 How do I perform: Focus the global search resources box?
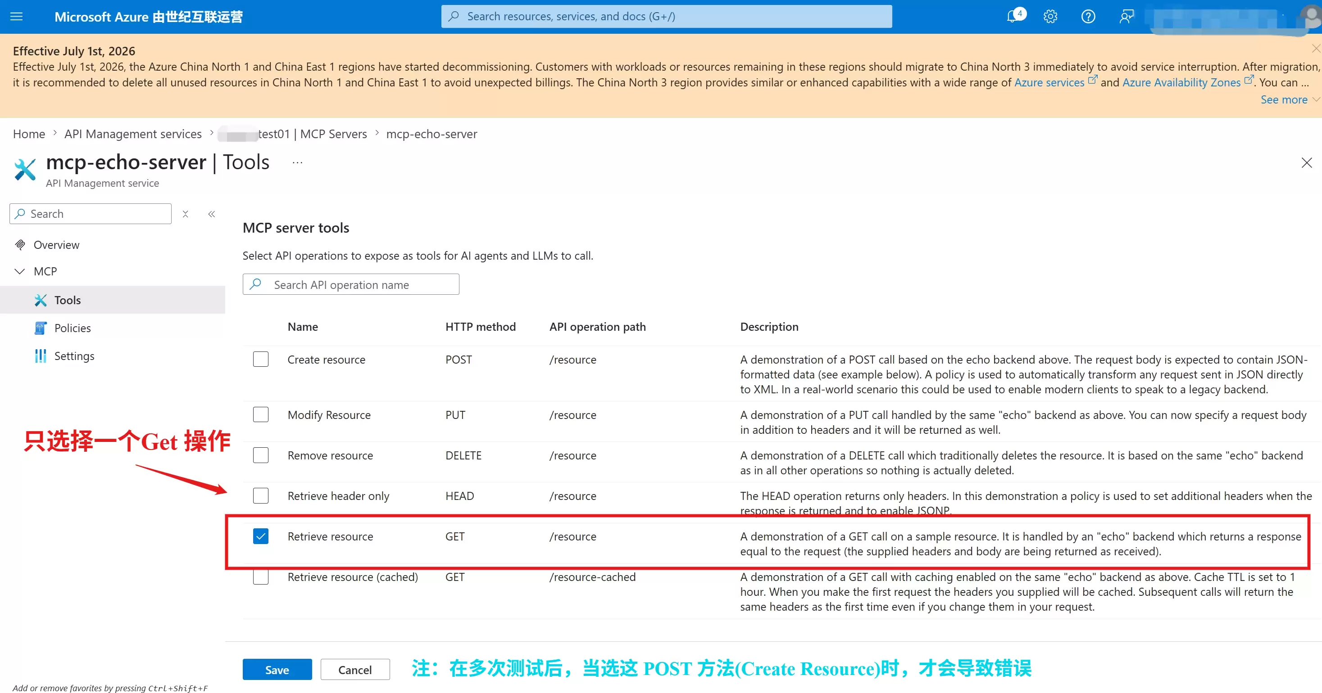[x=667, y=16]
